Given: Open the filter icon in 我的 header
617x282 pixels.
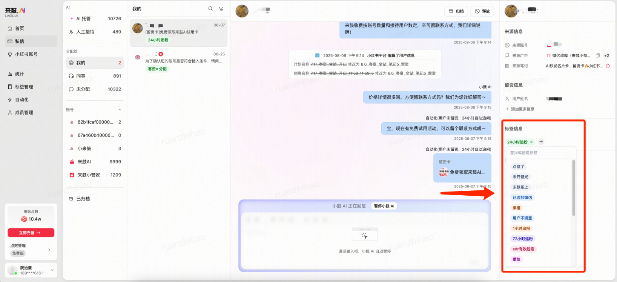Looking at the screenshot, I should (x=221, y=9).
